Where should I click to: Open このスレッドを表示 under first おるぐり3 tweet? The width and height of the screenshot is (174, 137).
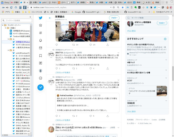pyautogui.click(x=63, y=72)
